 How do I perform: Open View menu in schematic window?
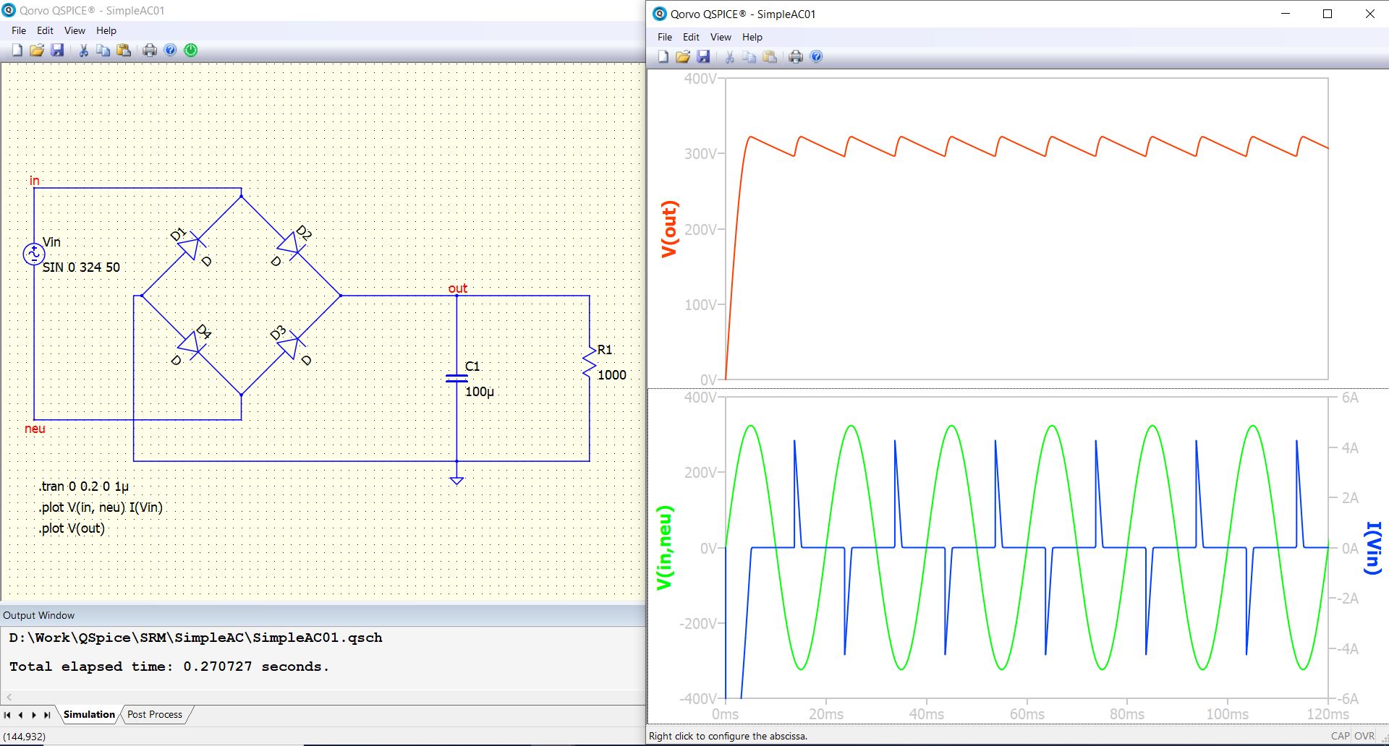click(75, 30)
